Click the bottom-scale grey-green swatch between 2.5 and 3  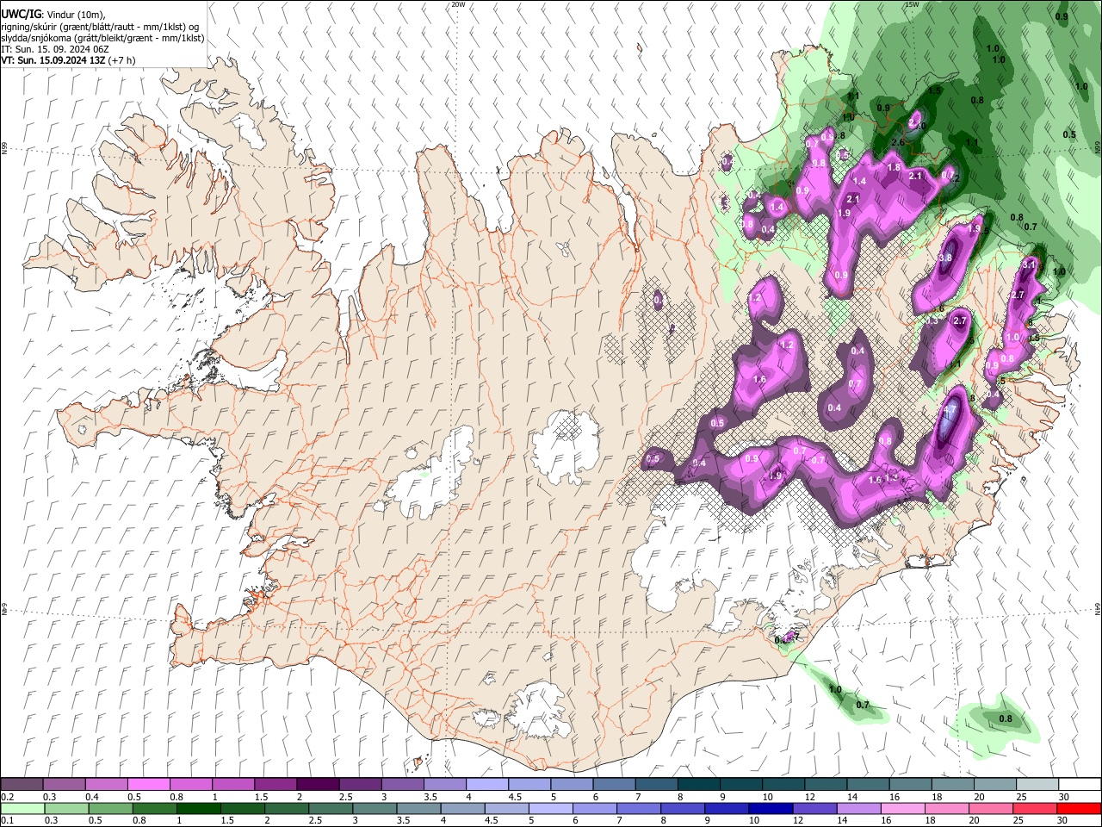331,809
